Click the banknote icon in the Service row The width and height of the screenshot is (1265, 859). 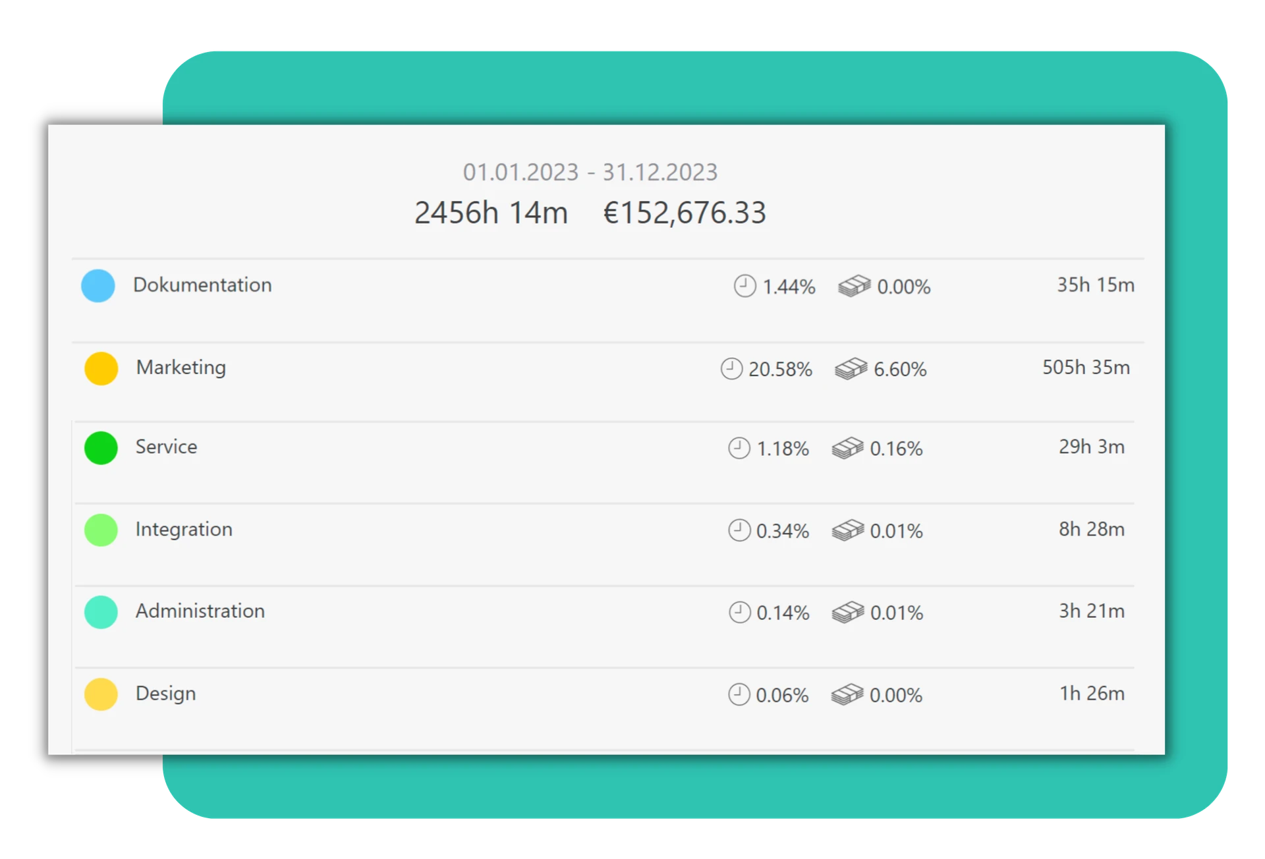click(x=847, y=449)
